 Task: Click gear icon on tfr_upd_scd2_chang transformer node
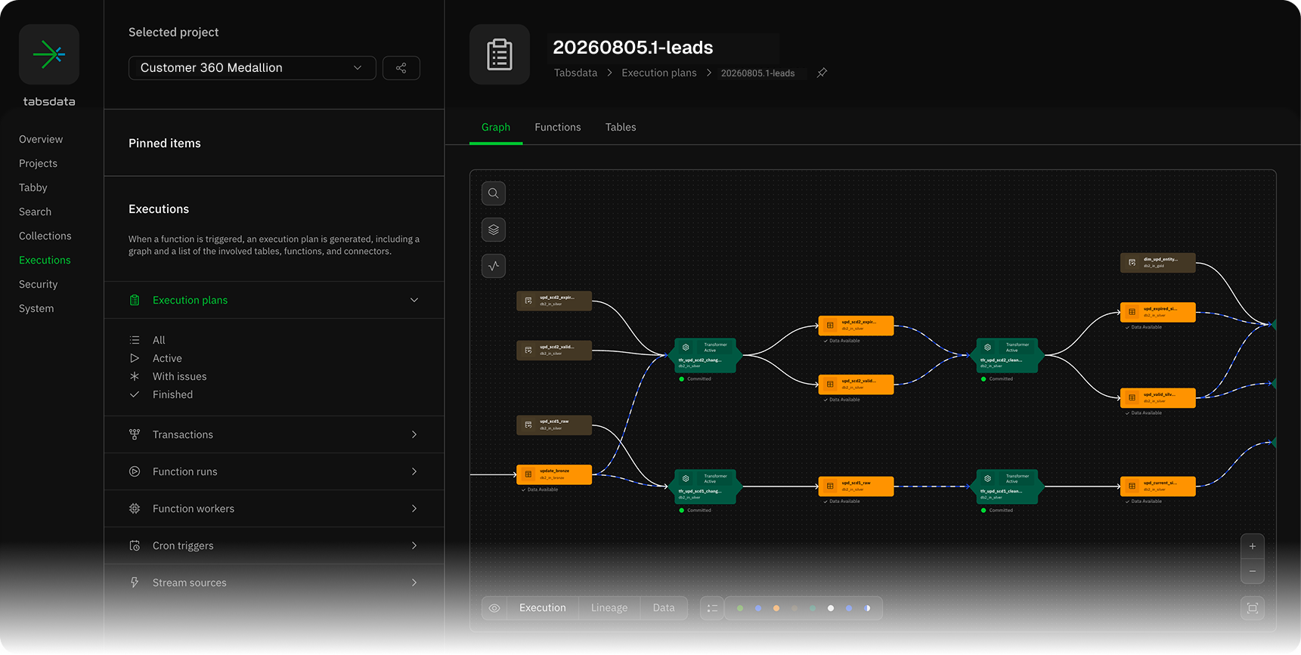click(686, 348)
